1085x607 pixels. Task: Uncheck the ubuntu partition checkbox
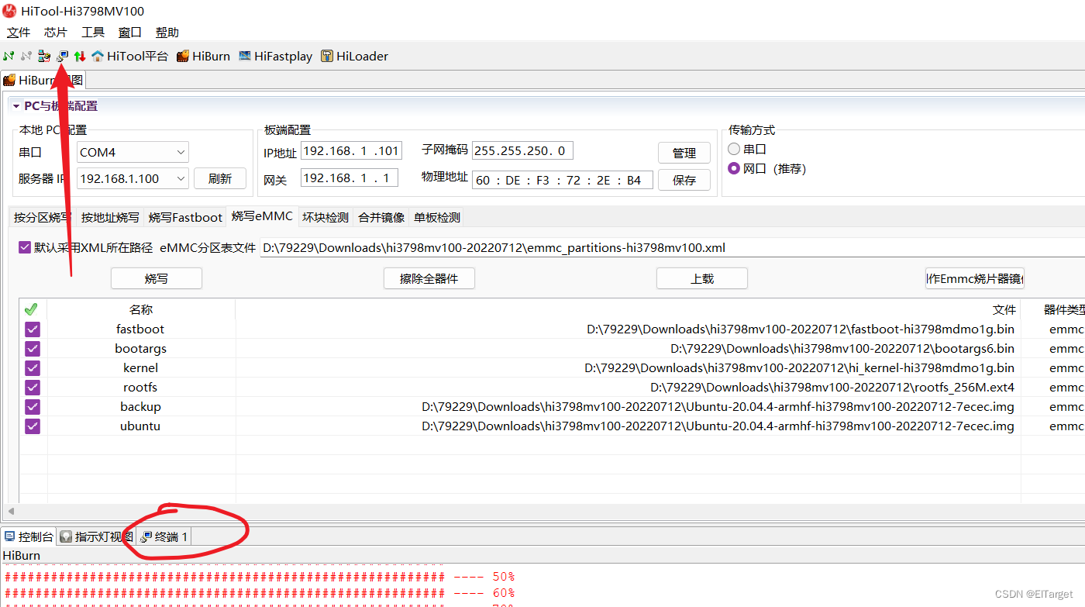tap(32, 426)
